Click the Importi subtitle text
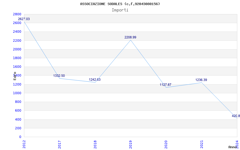 click(120, 10)
